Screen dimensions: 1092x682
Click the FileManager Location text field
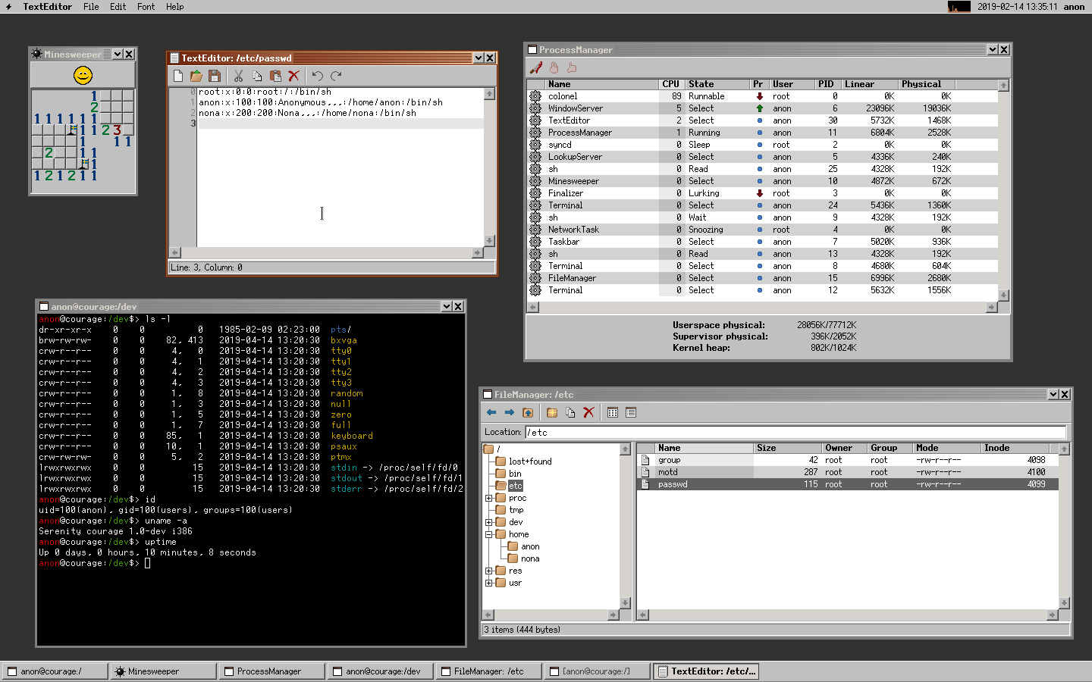point(795,433)
